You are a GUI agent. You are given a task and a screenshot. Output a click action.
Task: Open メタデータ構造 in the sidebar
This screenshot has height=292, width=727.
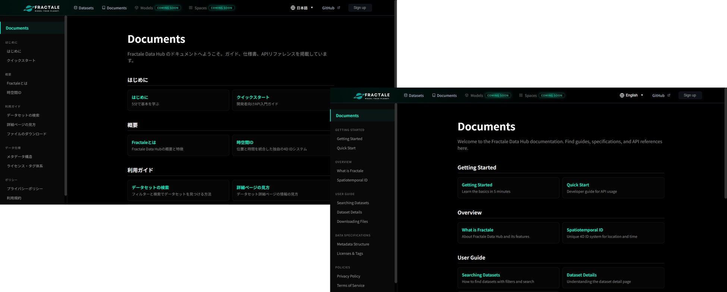pos(19,157)
